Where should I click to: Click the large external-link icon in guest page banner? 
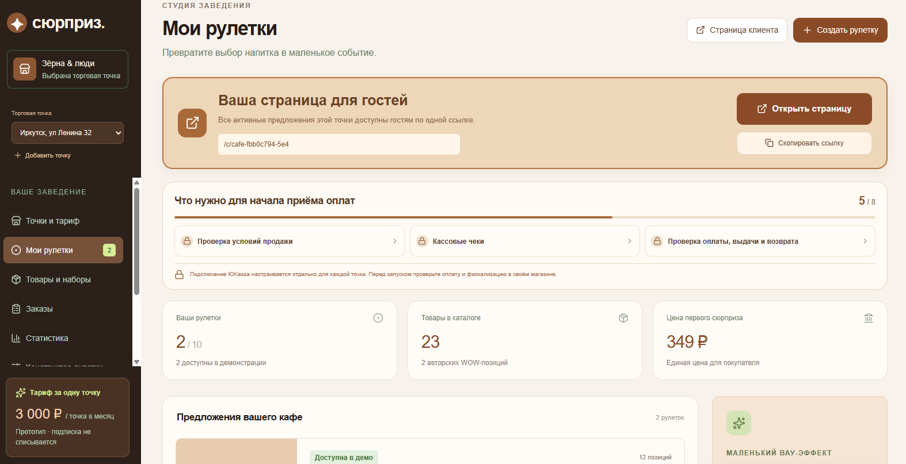(x=192, y=123)
